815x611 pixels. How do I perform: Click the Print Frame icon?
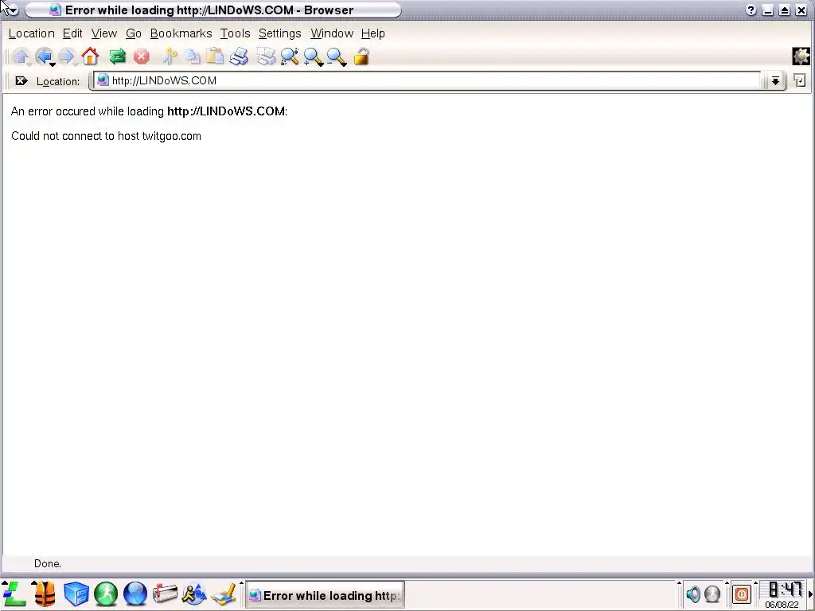pos(266,56)
